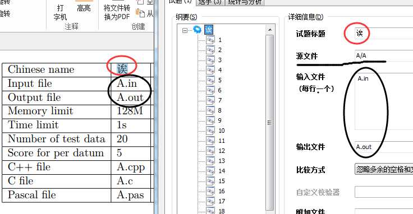The height and width of the screenshot is (214, 413).
Task: Collapse the 诶 problem tree node
Action: tap(185, 30)
